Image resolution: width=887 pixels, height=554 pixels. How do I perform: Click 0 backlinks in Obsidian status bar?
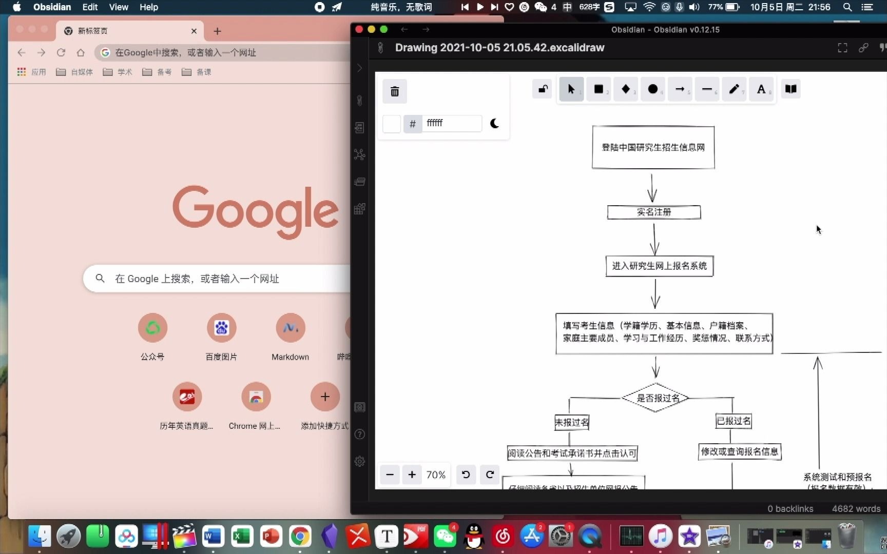coord(790,508)
